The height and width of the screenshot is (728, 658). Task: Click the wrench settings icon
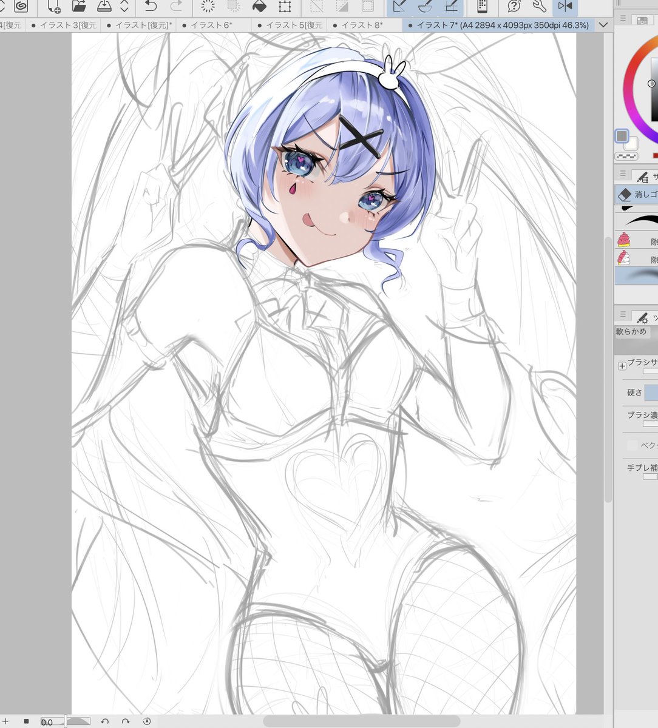click(539, 7)
